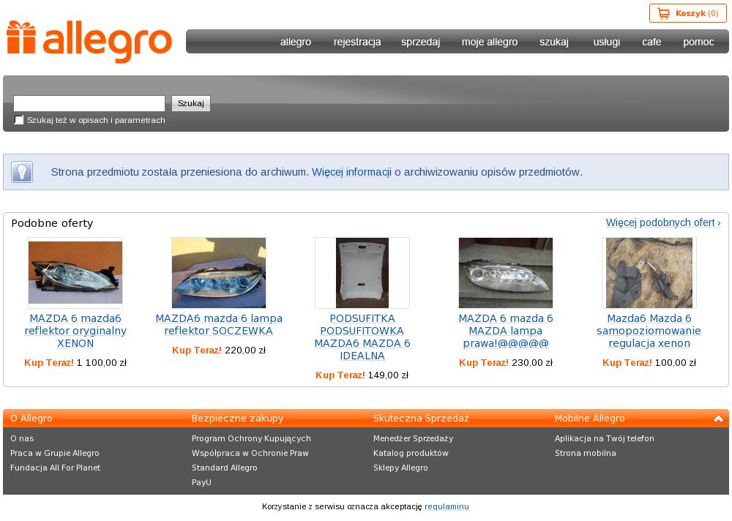Open Aplikacja na Twój telefon link
The image size is (732, 521).
(x=605, y=438)
